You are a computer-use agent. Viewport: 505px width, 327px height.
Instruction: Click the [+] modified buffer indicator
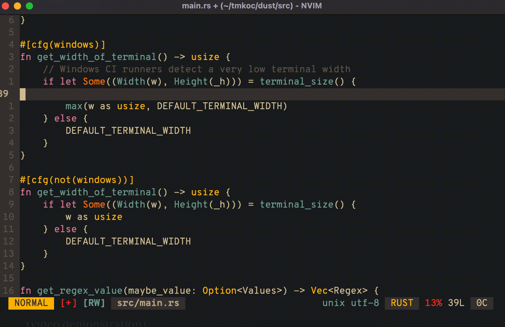tap(68, 303)
